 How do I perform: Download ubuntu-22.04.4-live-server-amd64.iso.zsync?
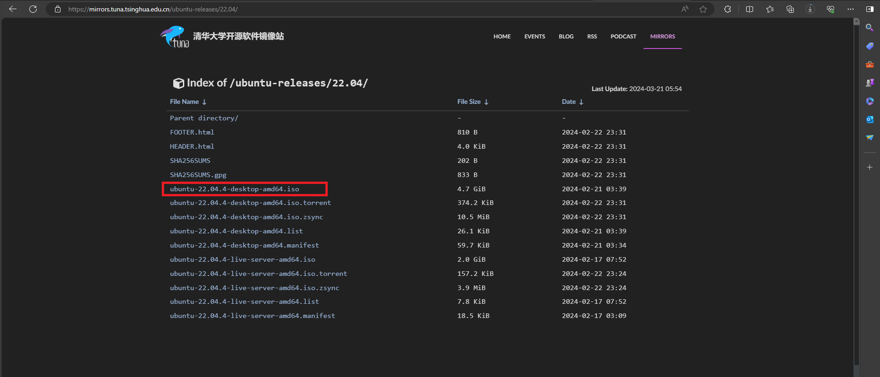[254, 288]
